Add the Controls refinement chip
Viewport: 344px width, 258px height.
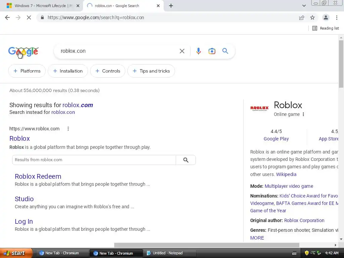click(108, 71)
